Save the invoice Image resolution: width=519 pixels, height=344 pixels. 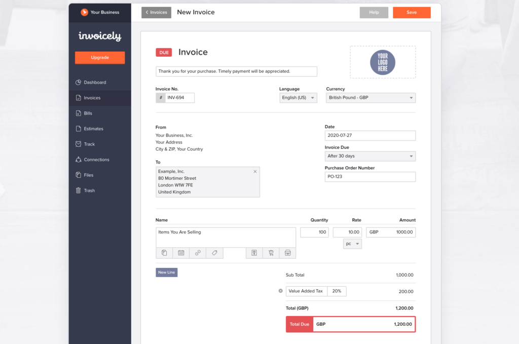pos(412,12)
